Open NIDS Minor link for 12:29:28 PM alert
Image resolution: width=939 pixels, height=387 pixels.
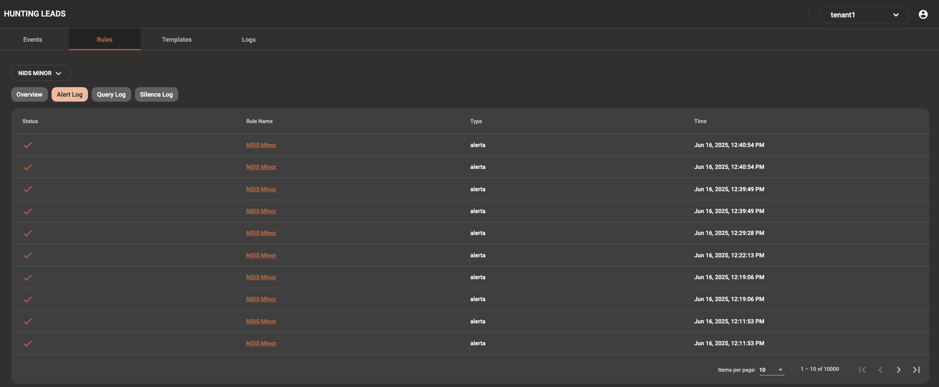coord(261,233)
